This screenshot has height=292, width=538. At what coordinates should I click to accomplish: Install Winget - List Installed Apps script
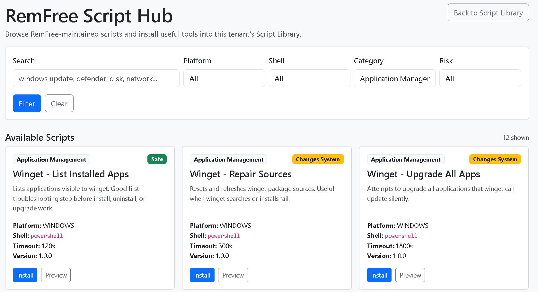pyautogui.click(x=25, y=275)
